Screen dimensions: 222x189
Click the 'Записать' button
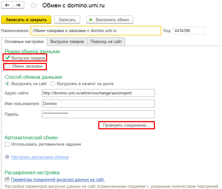tap(67, 19)
